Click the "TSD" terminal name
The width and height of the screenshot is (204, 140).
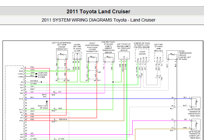[x=21, y=85]
